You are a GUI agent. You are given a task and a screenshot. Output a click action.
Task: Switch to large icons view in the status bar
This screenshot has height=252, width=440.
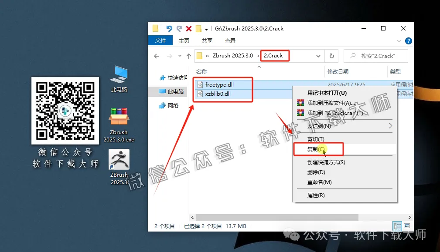(x=407, y=225)
